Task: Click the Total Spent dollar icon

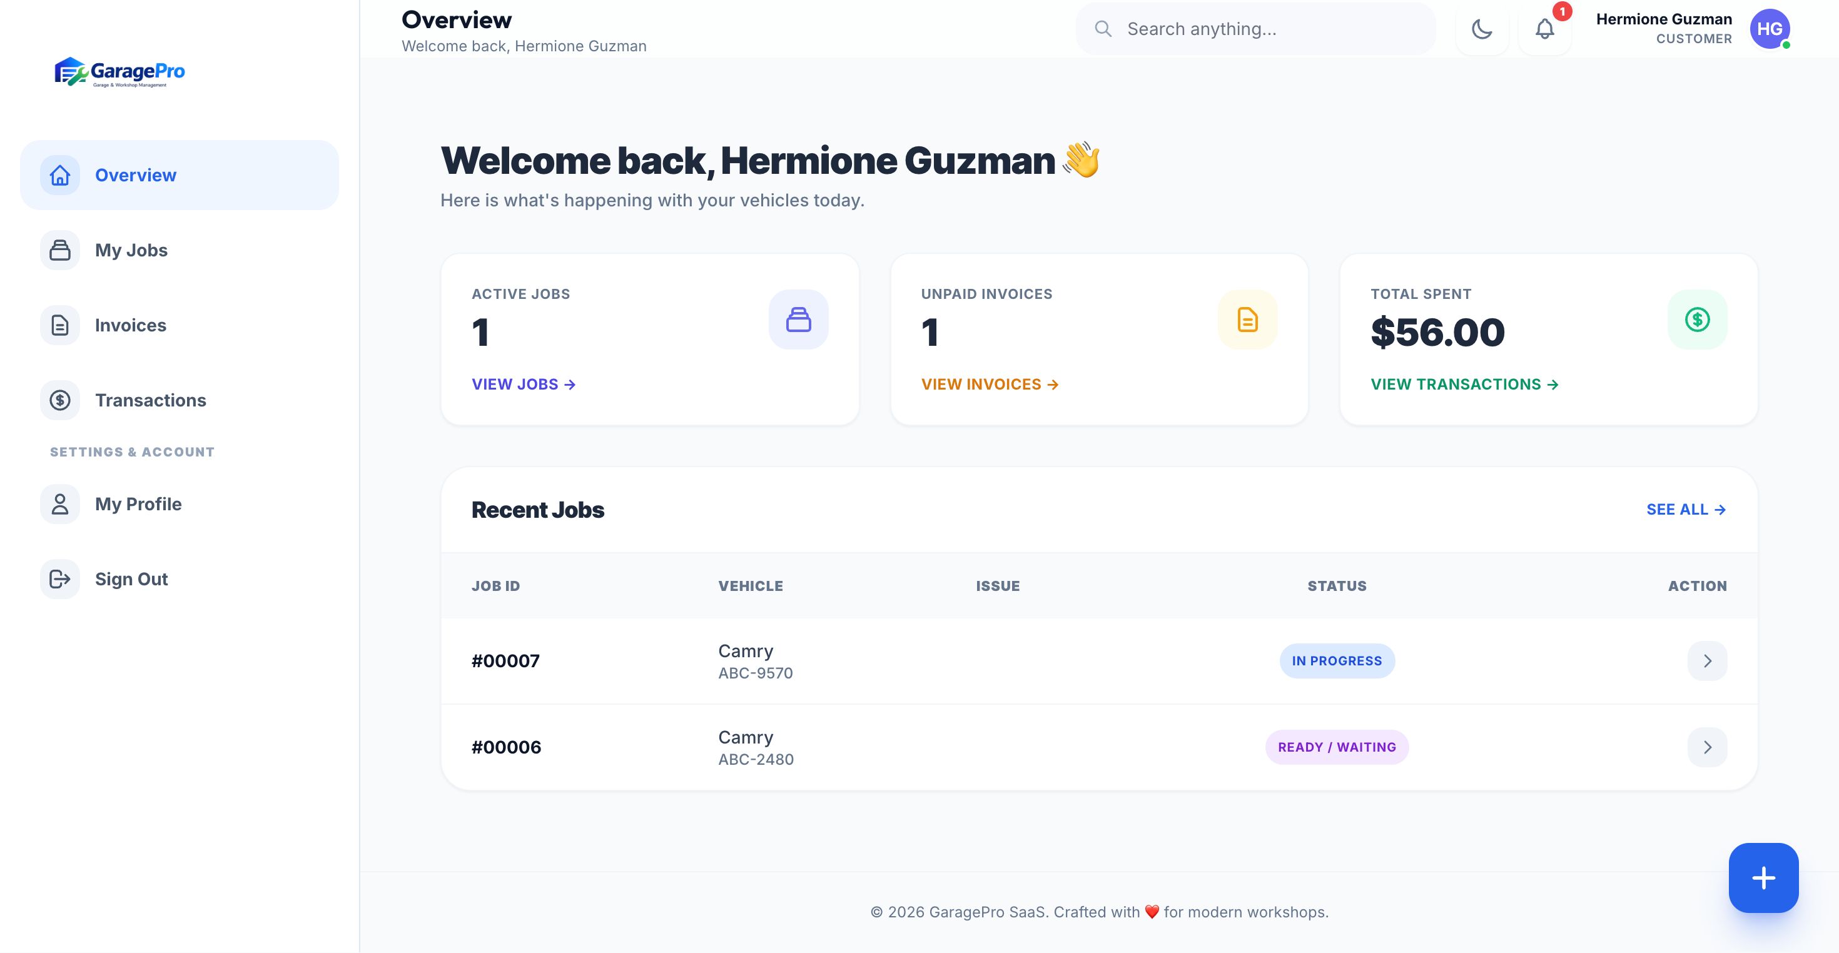Action: 1697,320
